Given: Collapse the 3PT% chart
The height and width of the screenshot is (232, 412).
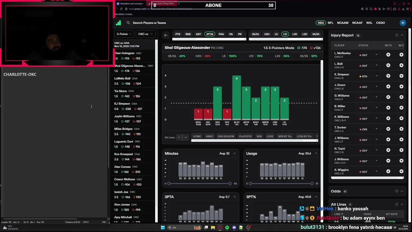Looking at the screenshot, I should (316, 197).
